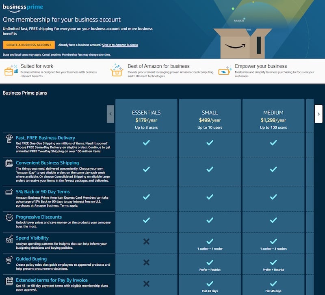Click the invoice icon beside Extended terms for Pay By Invoice
This screenshot has height=295, width=325.
[9, 281]
